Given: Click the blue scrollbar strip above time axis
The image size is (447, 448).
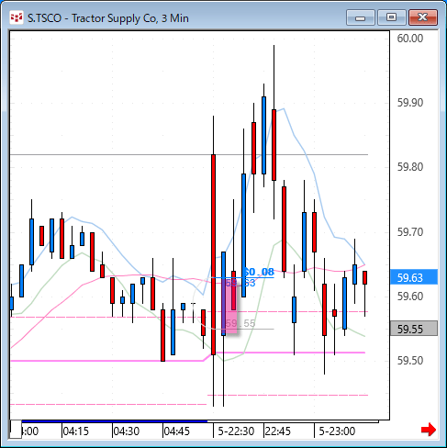Looking at the screenshot, I should (x=115, y=421).
